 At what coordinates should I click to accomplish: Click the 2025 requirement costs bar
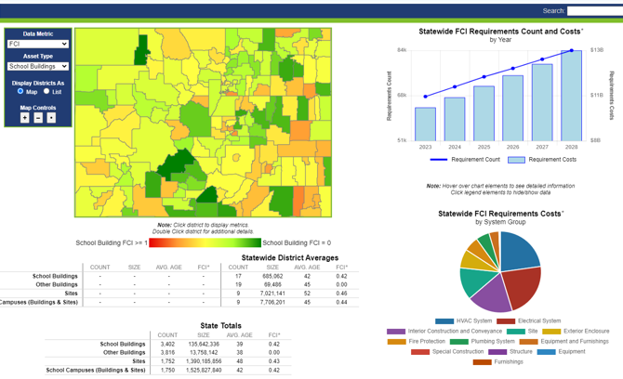tap(484, 113)
